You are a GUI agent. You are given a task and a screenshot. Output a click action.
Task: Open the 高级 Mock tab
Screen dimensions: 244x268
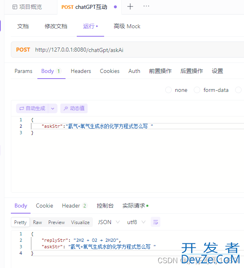tap(127, 26)
